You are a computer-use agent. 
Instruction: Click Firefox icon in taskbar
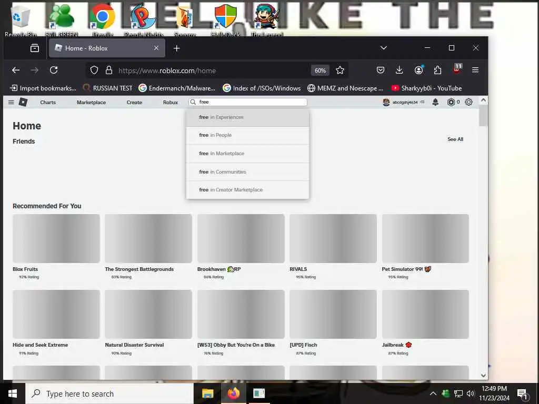(233, 393)
